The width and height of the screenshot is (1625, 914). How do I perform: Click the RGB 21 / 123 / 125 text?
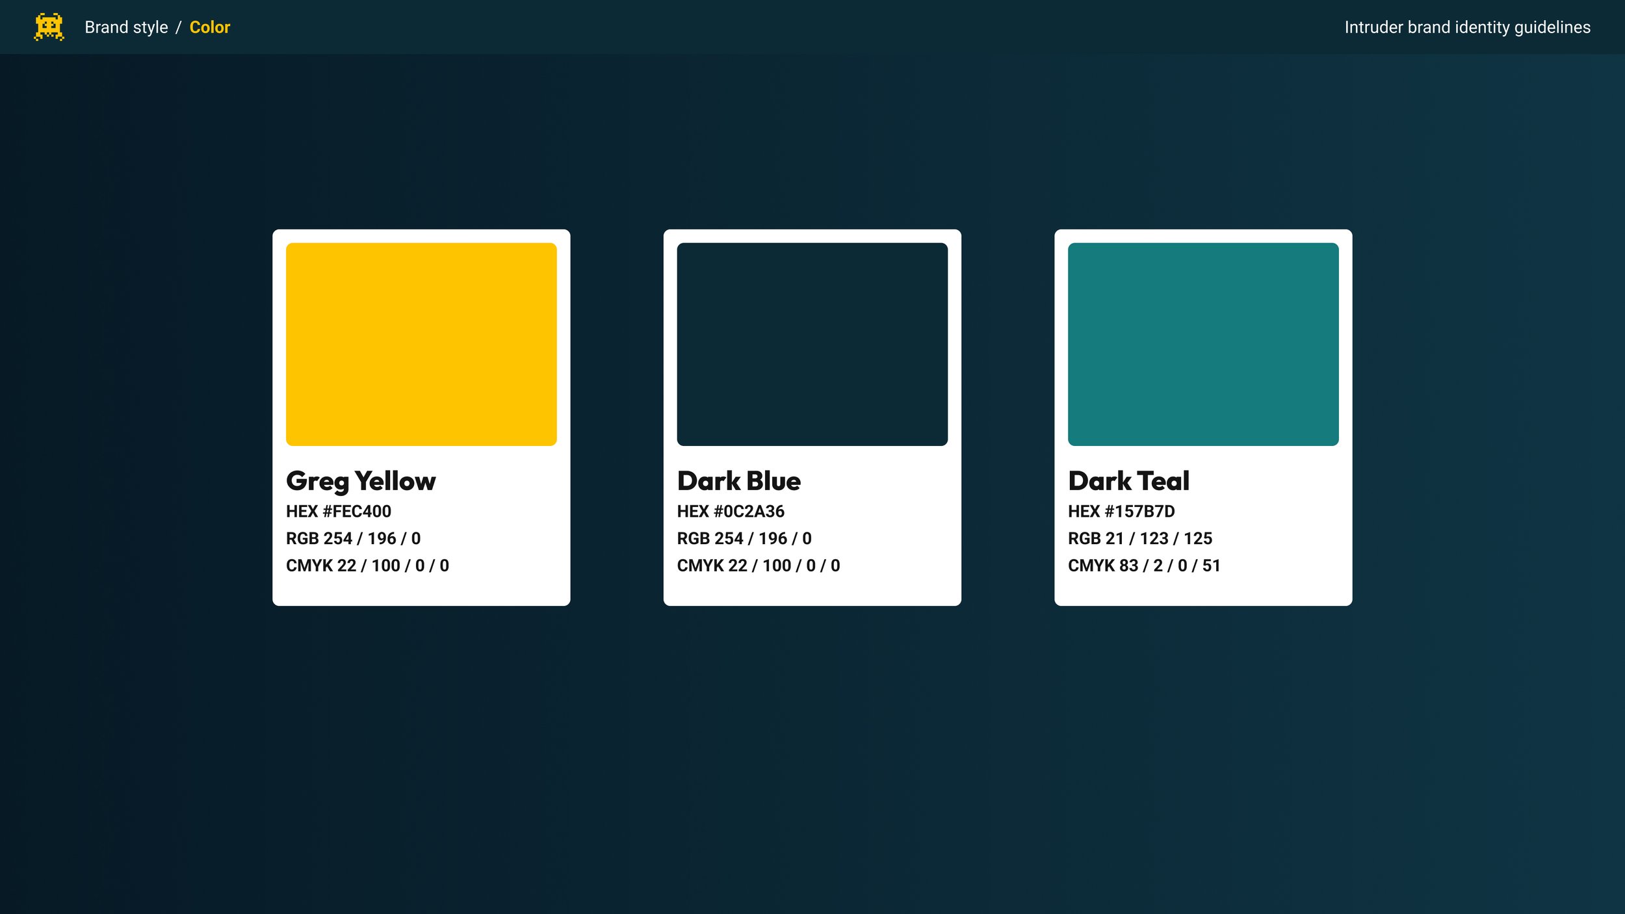[1140, 538]
